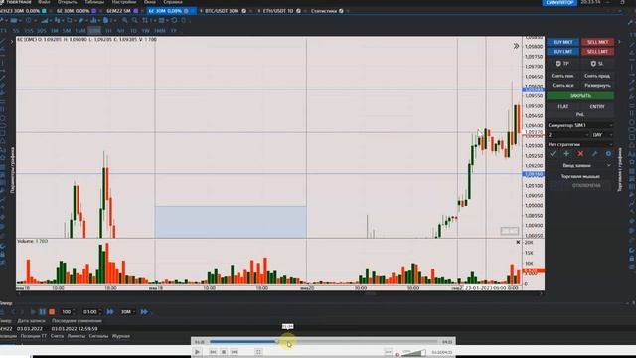Collapse panel with the double-chevron icon on chart
The height and width of the screenshot is (358, 636).
pos(516,46)
